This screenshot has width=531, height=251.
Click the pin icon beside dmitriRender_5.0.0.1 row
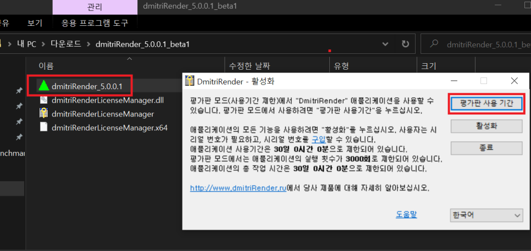click(x=19, y=91)
